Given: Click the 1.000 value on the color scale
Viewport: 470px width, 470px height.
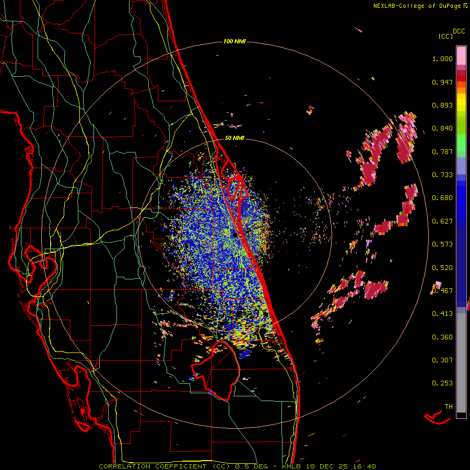Looking at the screenshot, I should click(442, 58).
